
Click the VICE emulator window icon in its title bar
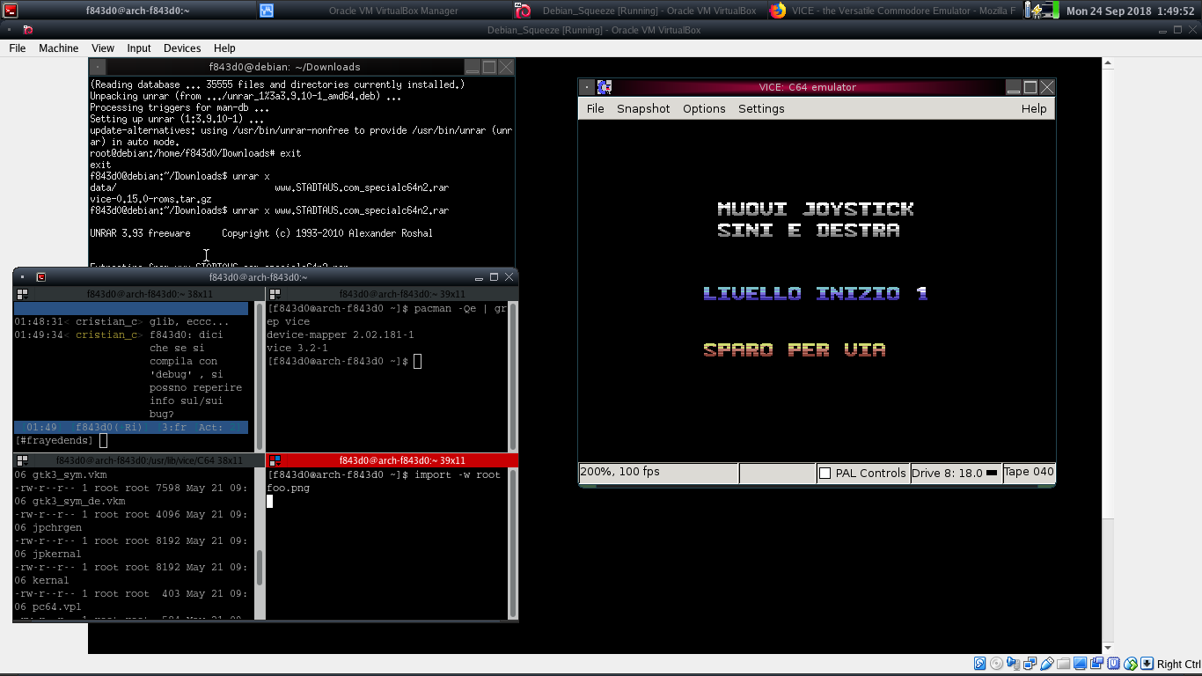click(605, 87)
